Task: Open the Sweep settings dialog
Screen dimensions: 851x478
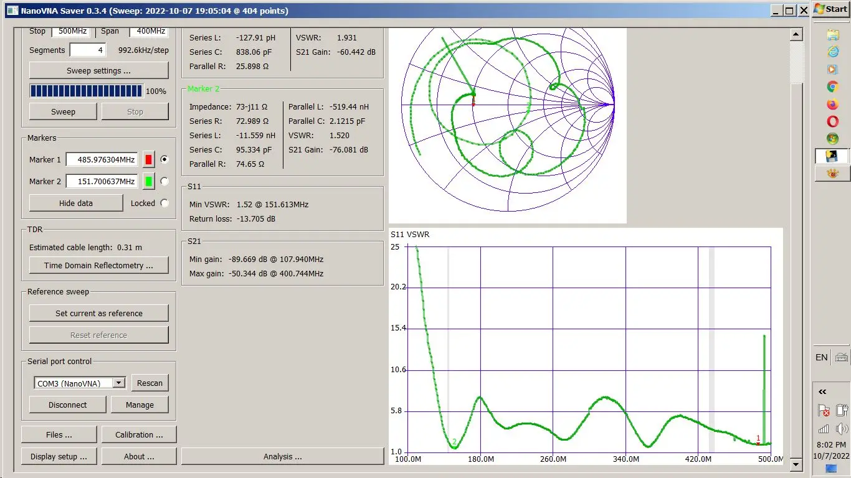Action: [98, 70]
